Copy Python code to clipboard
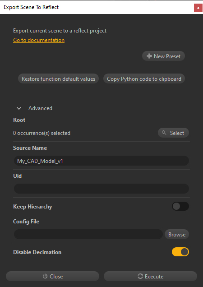This screenshot has width=203, height=287. [144, 79]
